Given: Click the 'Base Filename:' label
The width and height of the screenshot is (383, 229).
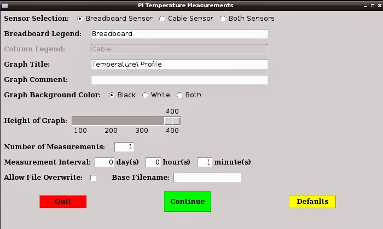Looking at the screenshot, I should pos(141,178).
